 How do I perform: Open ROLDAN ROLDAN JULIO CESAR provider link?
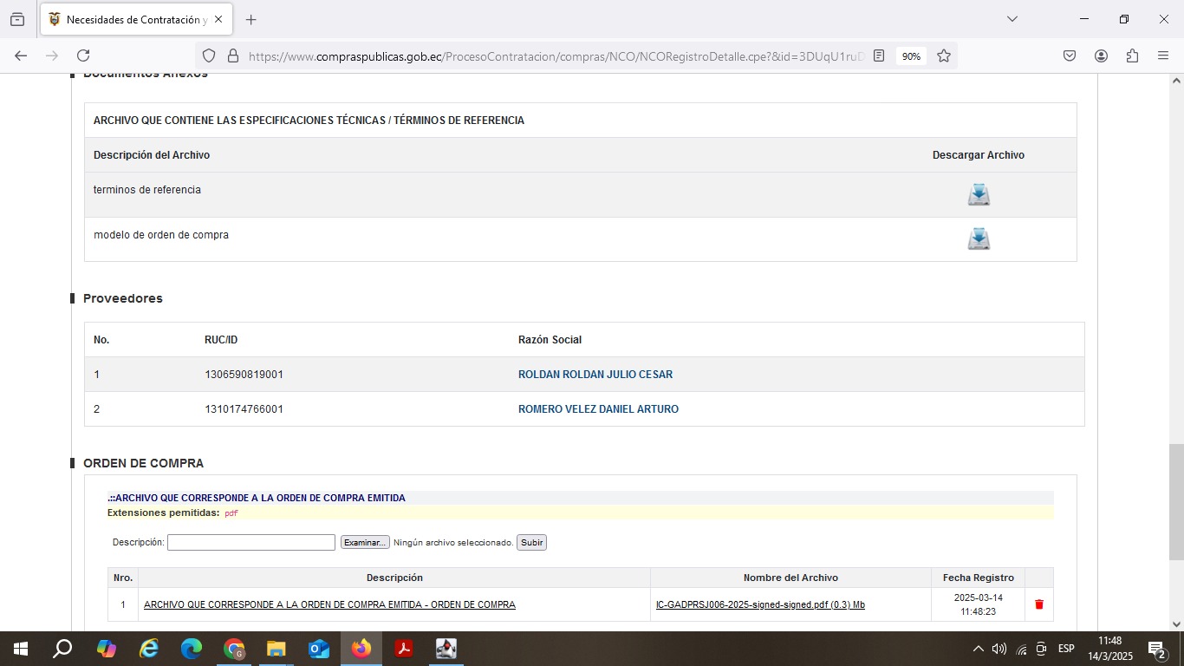pos(595,375)
